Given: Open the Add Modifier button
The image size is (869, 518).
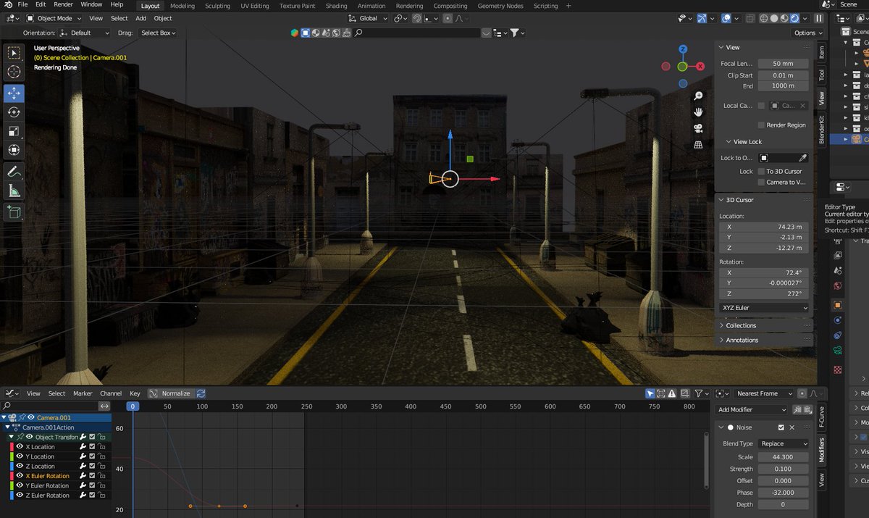Looking at the screenshot, I should [x=752, y=410].
